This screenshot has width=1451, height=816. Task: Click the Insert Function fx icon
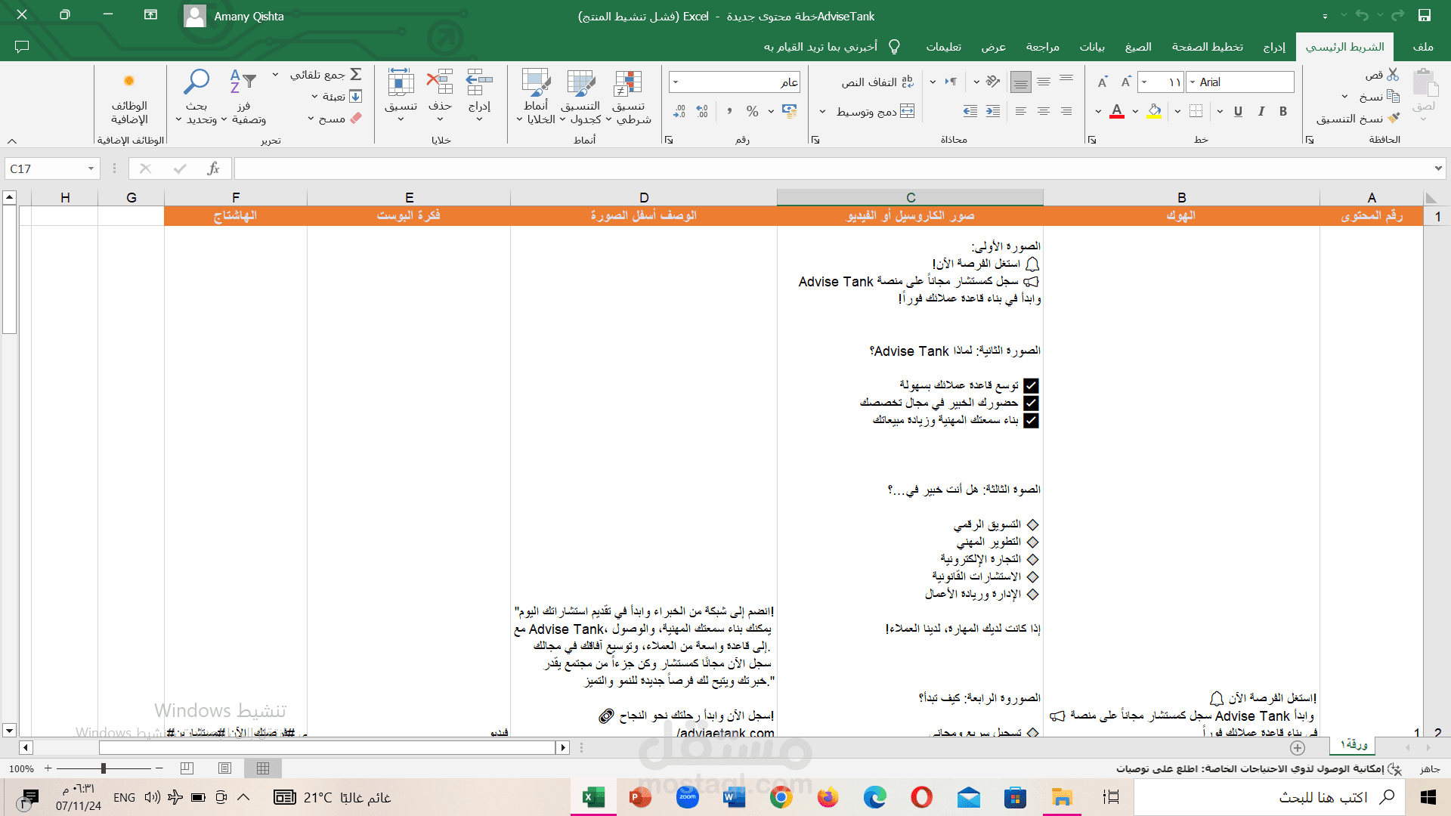[213, 168]
